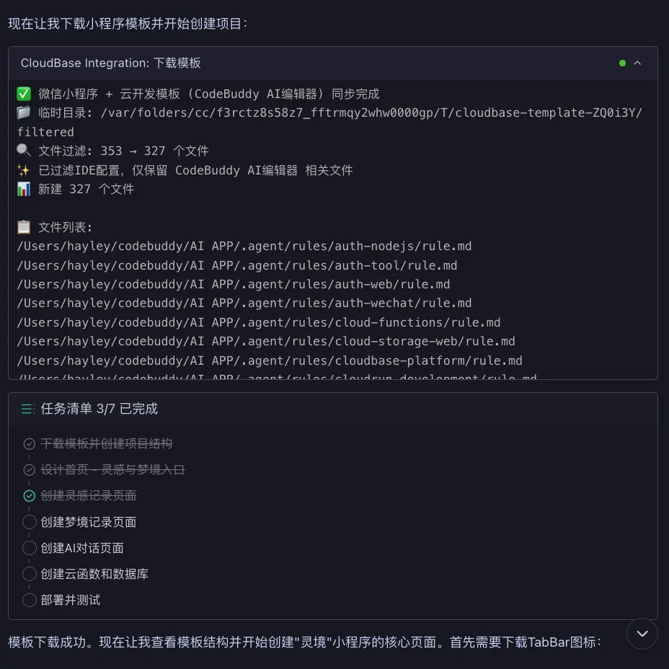The height and width of the screenshot is (669, 669).
Task: Mark 创建AI对话页面 as complete
Action: (x=29, y=547)
